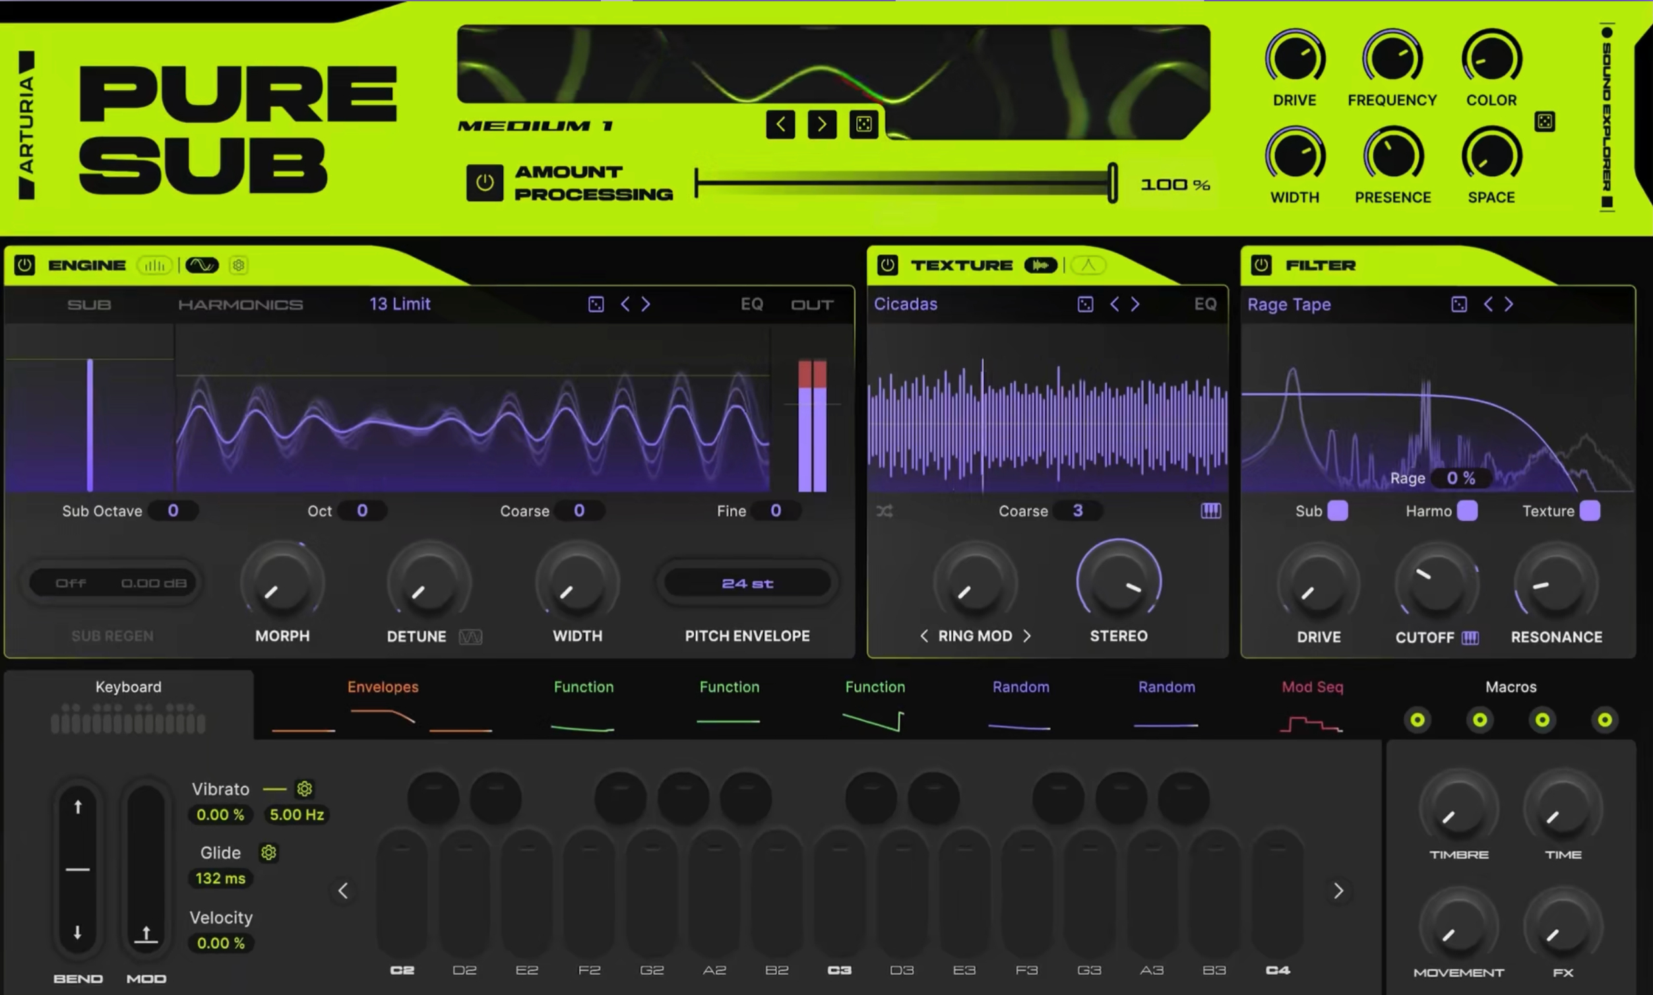The height and width of the screenshot is (995, 1653).
Task: Click the waveform icon next to DETUNE
Action: pyautogui.click(x=470, y=636)
